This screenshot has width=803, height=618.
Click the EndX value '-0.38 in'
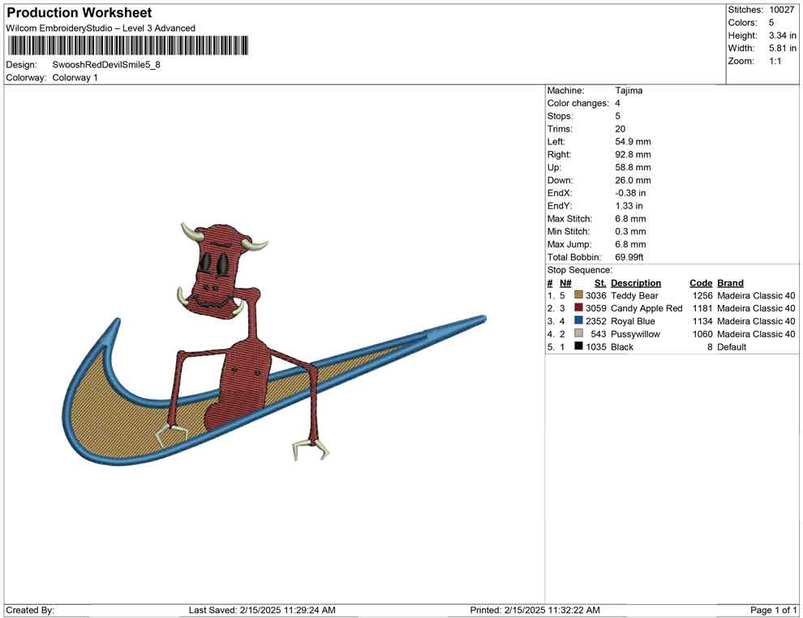630,193
